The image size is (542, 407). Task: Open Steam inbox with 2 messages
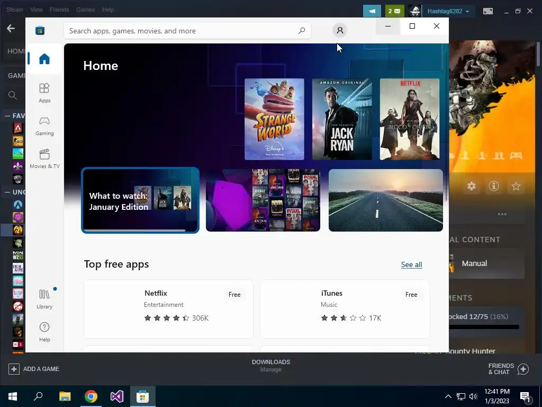(x=394, y=11)
